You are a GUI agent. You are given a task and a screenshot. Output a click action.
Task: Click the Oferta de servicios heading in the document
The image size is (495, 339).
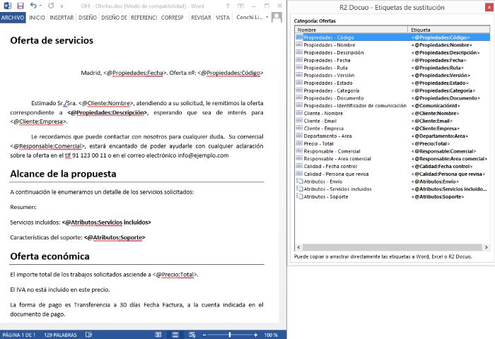[52, 40]
